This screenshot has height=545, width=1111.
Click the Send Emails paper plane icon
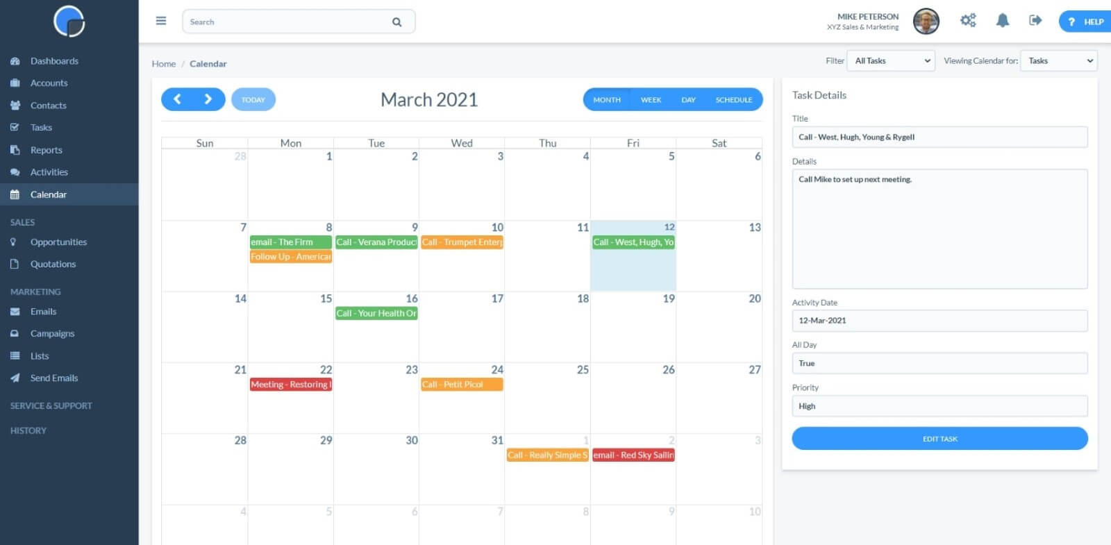click(15, 378)
